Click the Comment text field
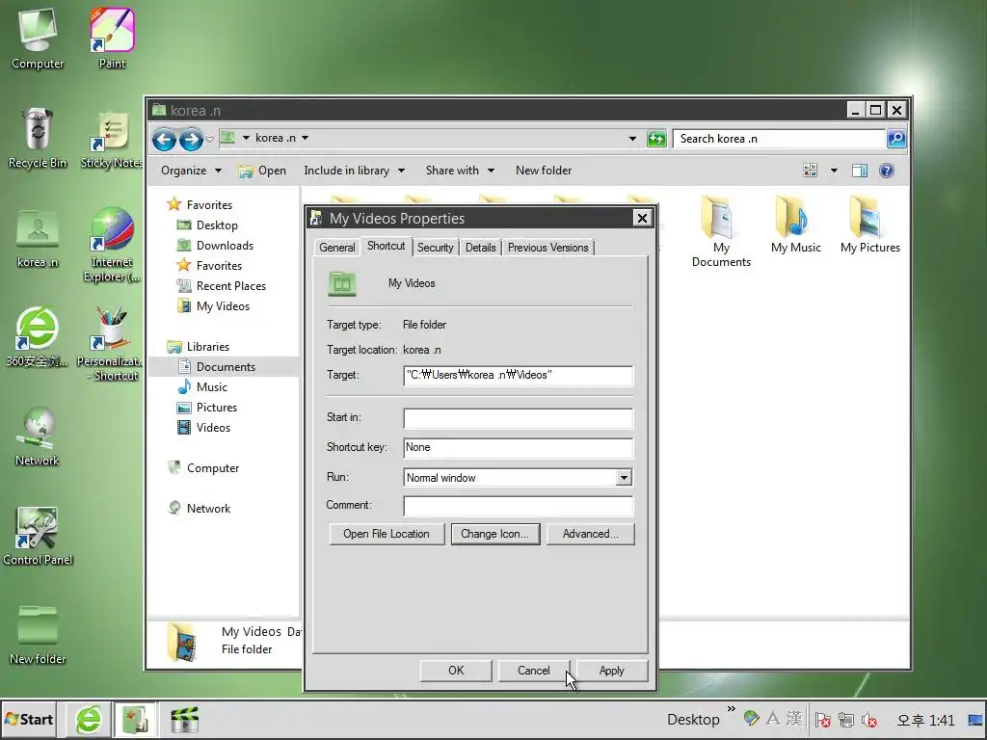The image size is (987, 740). 518,505
